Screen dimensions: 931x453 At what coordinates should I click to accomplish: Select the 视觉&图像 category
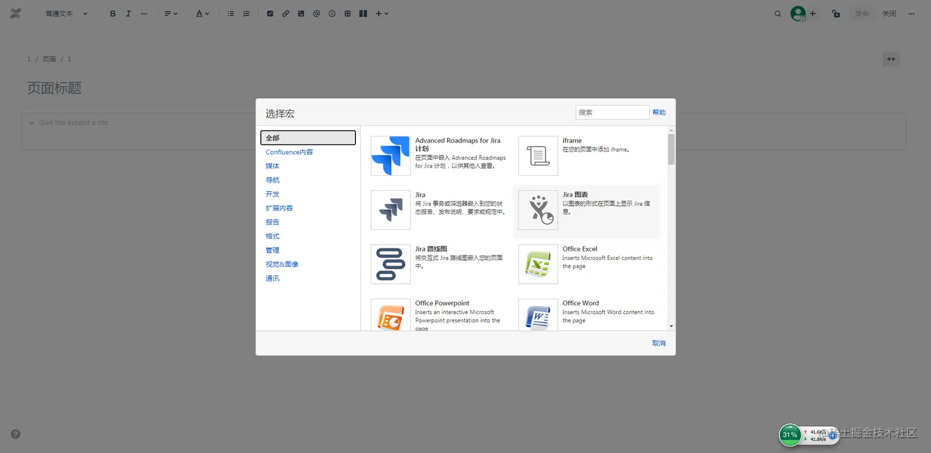(x=282, y=264)
